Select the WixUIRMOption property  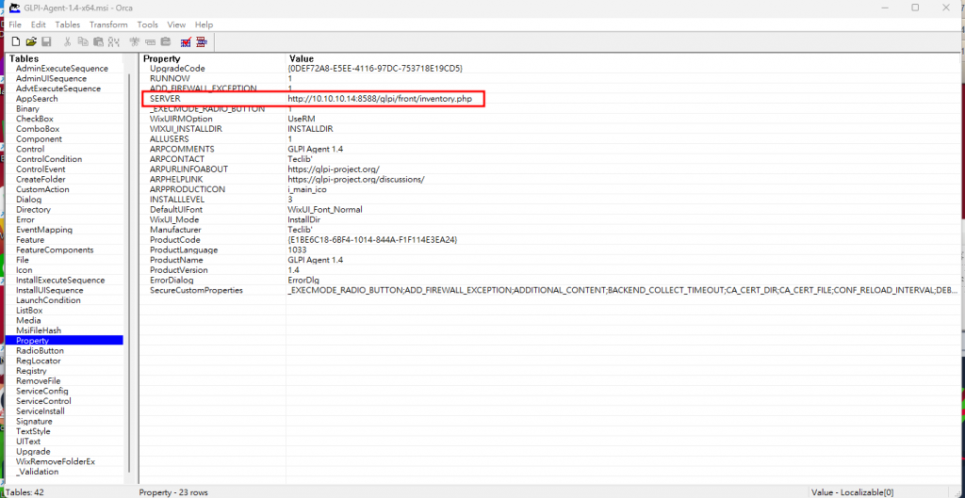181,119
